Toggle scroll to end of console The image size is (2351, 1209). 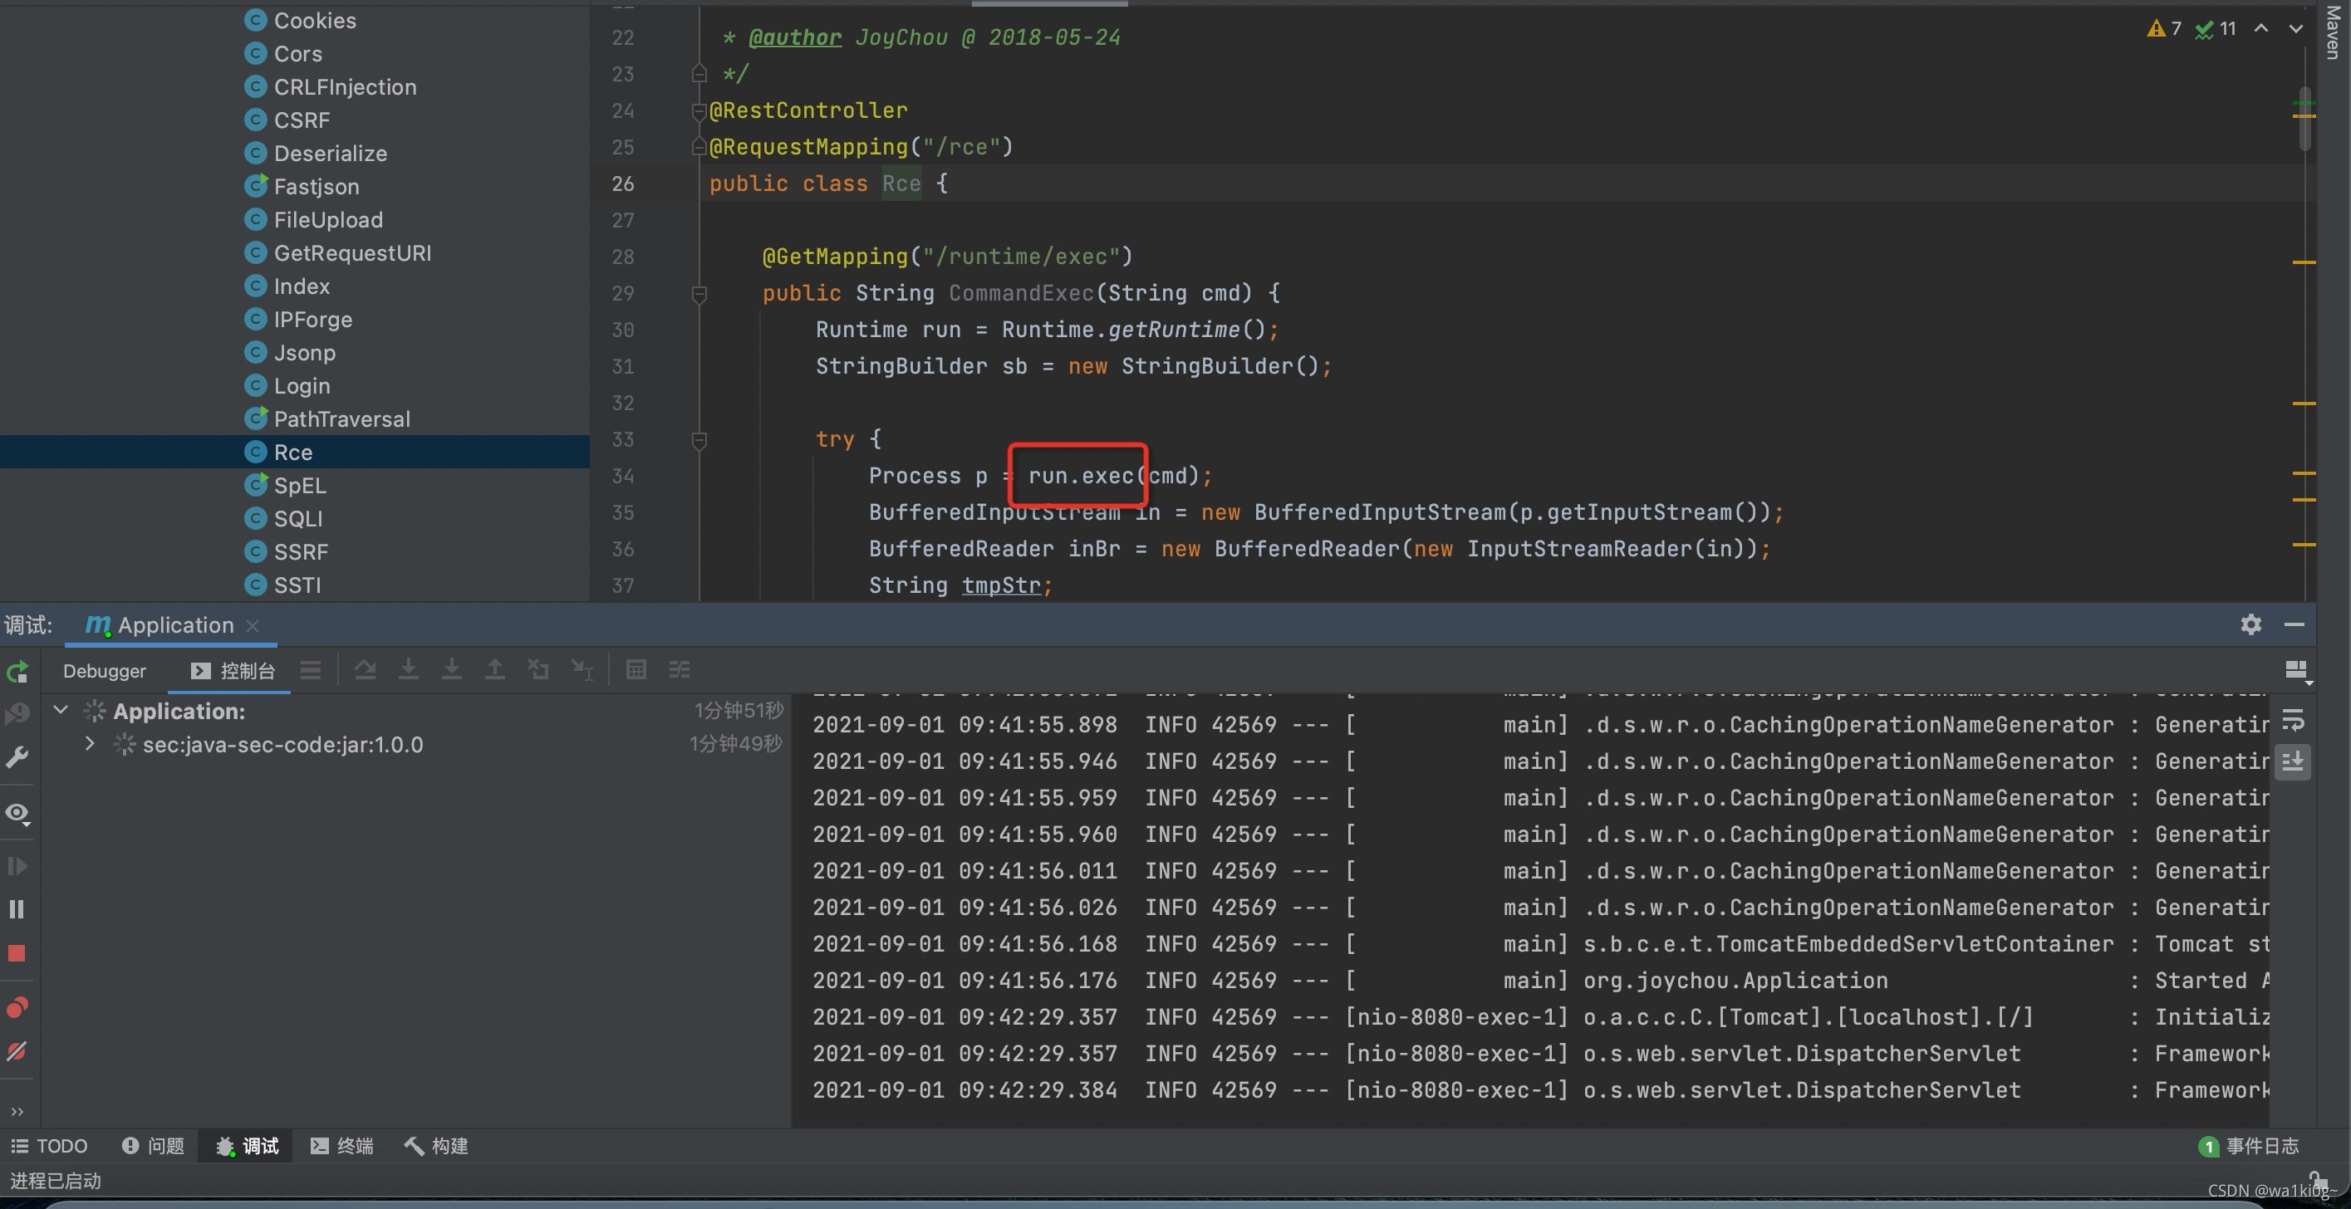(x=2293, y=761)
